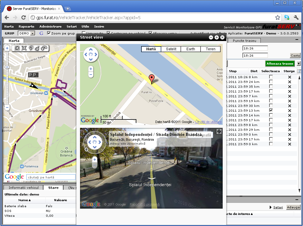Open the Administrare menu
This screenshot has width=303, height=226.
pyautogui.click(x=50, y=26)
